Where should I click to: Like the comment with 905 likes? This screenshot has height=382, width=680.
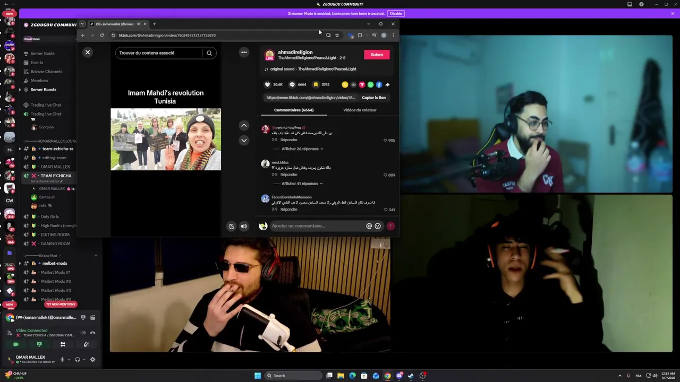(386, 140)
